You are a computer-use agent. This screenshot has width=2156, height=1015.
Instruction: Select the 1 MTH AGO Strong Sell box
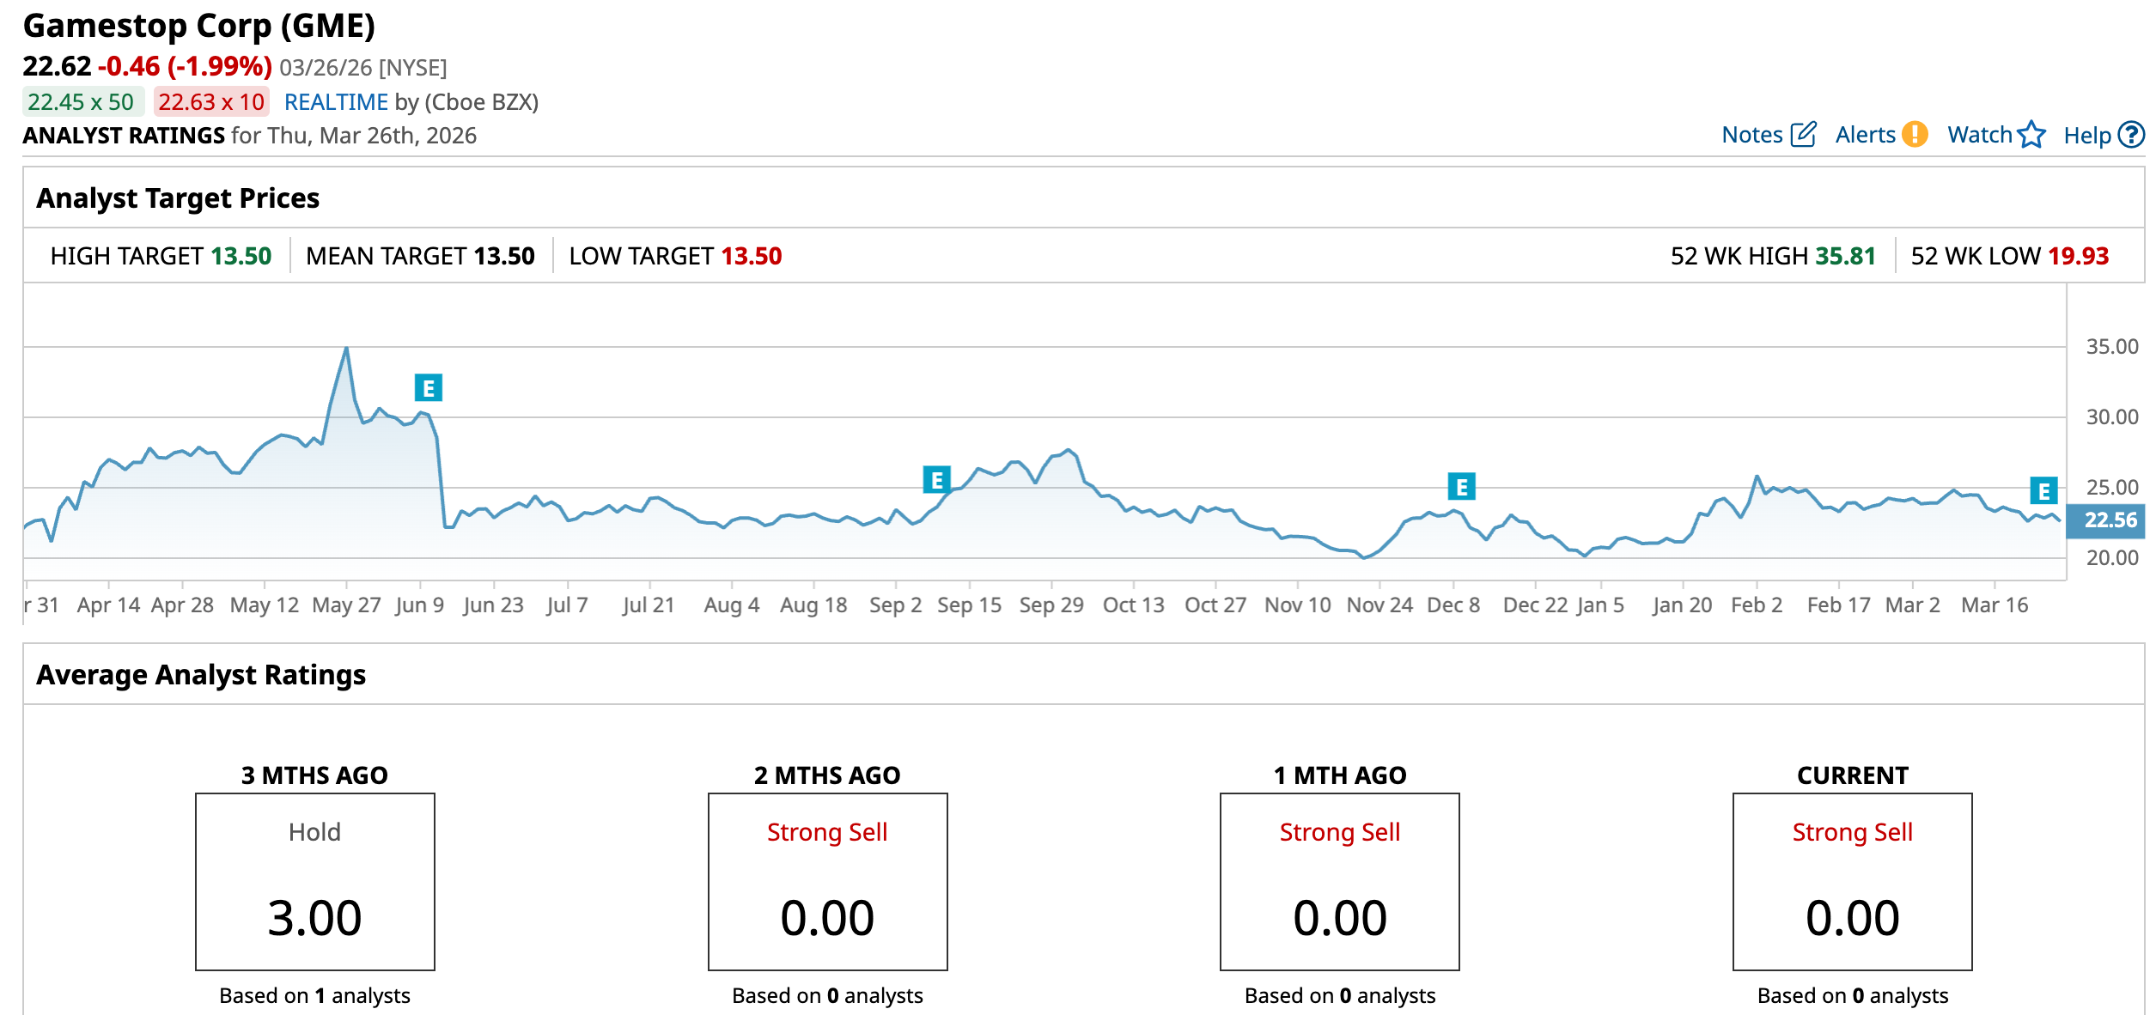tap(1339, 882)
